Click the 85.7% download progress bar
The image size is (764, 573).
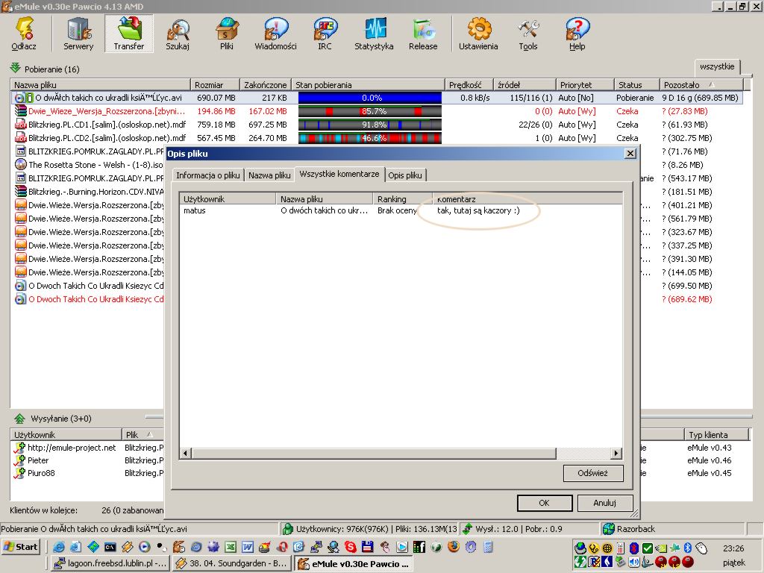(370, 112)
